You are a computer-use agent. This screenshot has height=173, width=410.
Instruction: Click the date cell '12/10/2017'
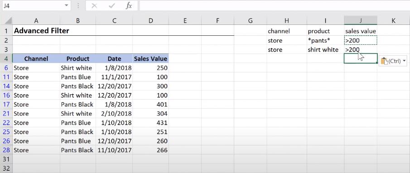114,141
